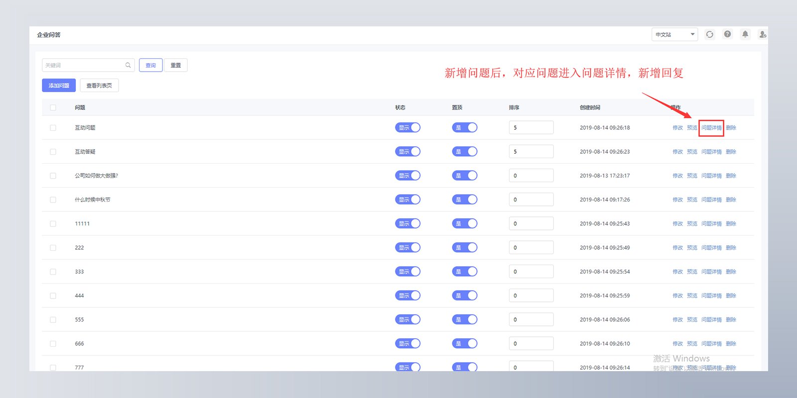Click 修改 link for the 333 row
797x398 pixels.
point(677,272)
